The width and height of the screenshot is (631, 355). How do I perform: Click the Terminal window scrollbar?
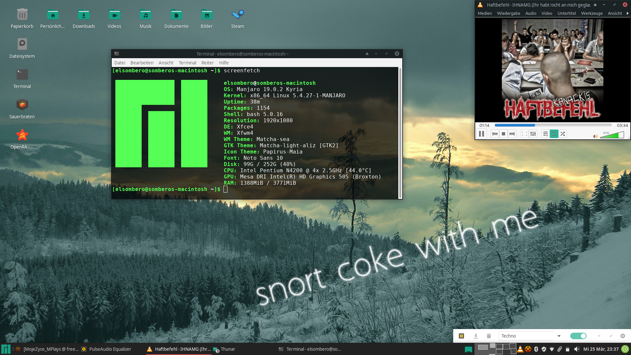[400, 133]
